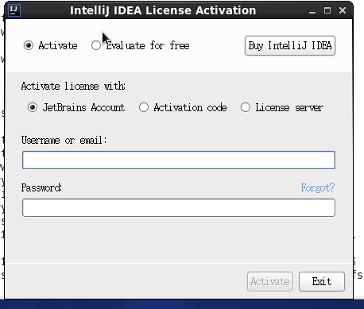Minimize the License Activation window
The width and height of the screenshot is (364, 309).
(312, 11)
